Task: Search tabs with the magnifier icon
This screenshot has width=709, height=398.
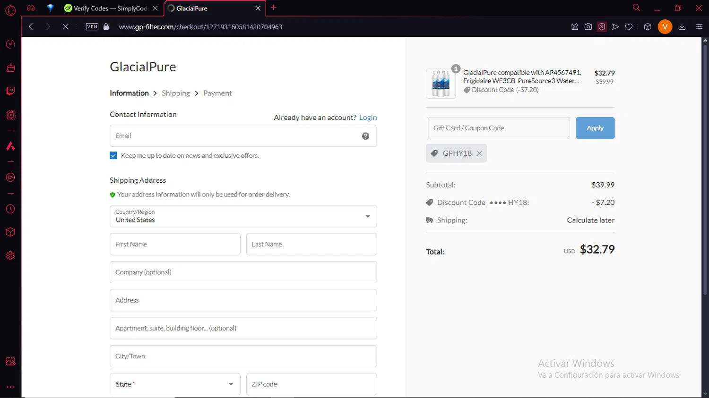Action: 636,8
